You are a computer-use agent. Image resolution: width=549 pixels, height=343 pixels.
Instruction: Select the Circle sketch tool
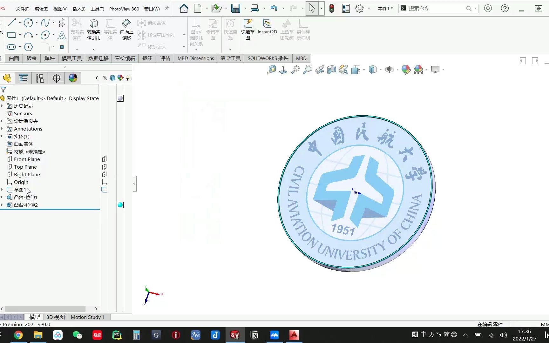(x=28, y=23)
